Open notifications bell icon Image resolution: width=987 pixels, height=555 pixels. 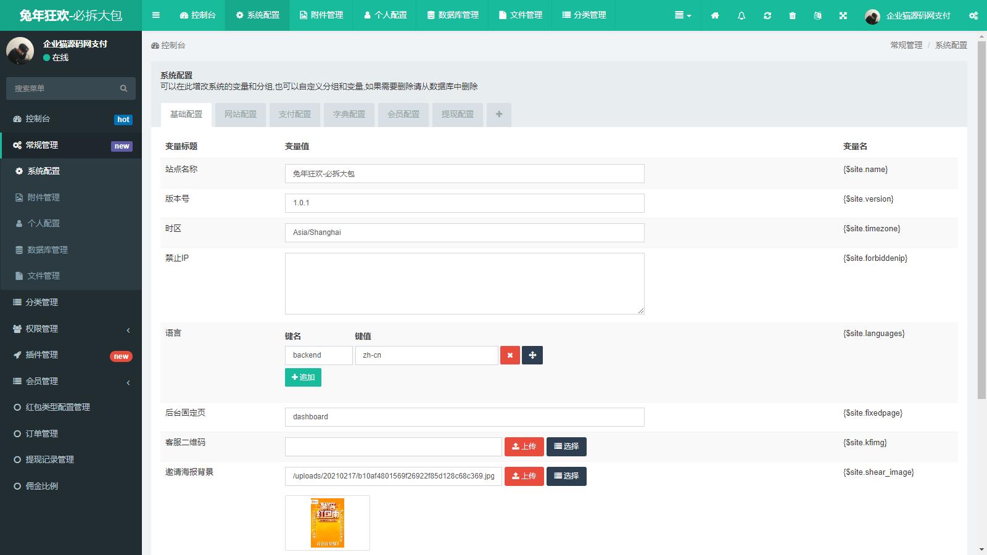(741, 15)
